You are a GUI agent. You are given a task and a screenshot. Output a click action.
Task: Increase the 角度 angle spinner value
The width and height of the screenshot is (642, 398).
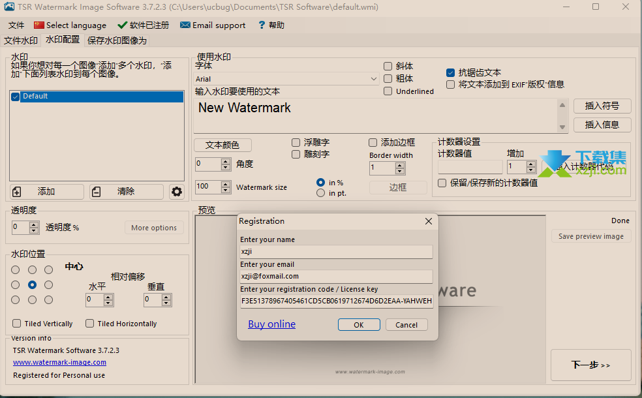(226, 162)
